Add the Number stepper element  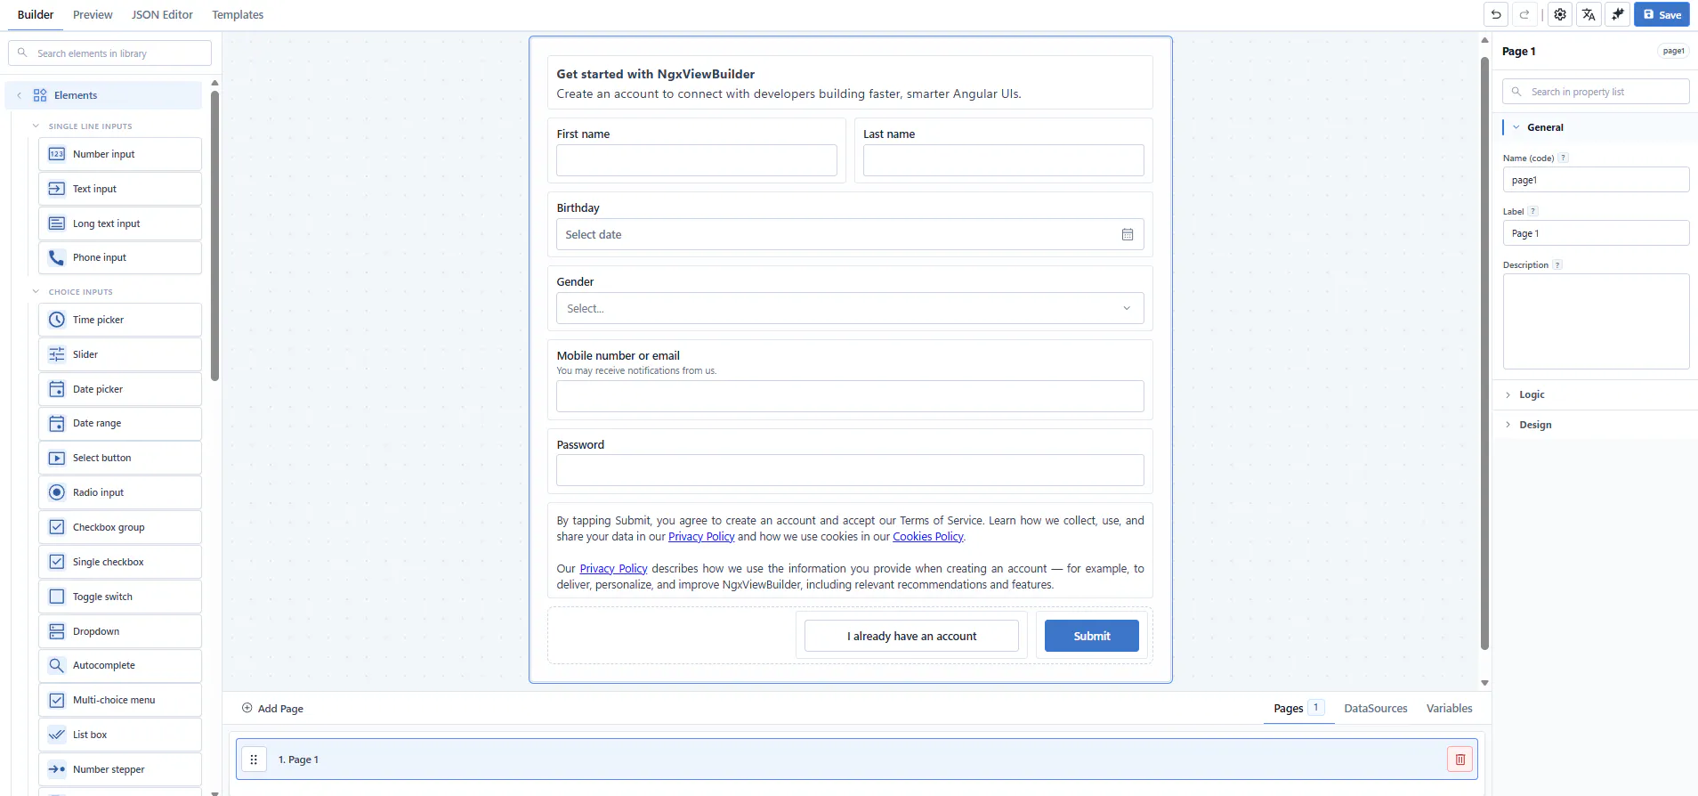pyautogui.click(x=120, y=769)
